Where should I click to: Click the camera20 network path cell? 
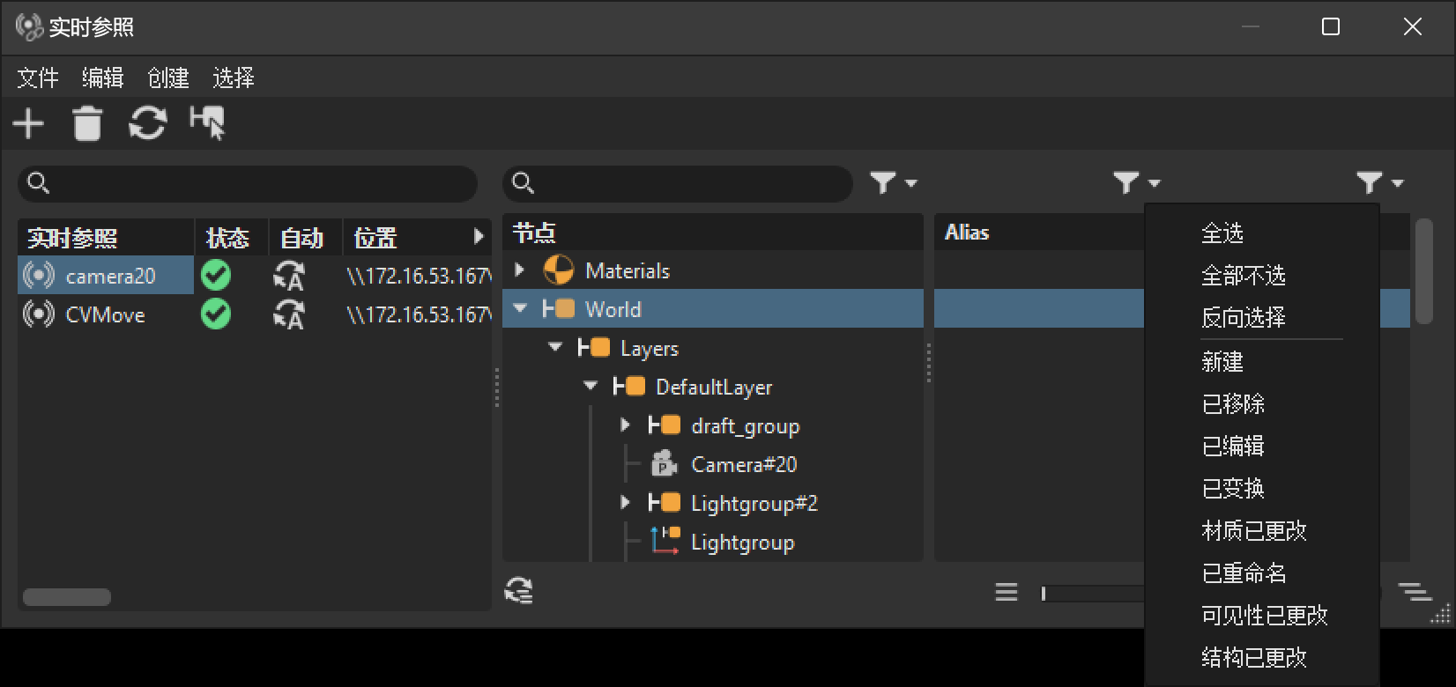click(x=419, y=276)
